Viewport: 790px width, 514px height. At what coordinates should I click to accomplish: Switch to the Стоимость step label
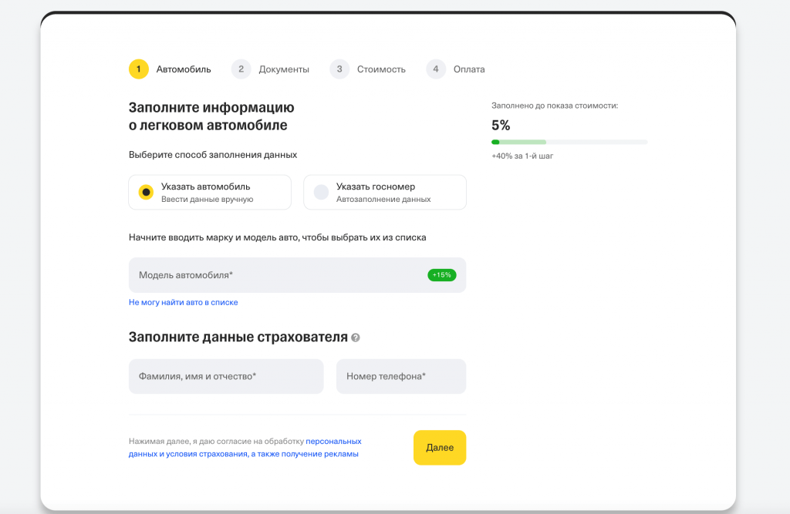(x=381, y=69)
